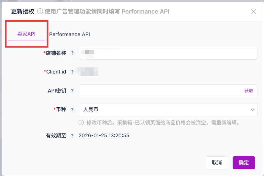Switch to the 卖家API tab
The height and width of the screenshot is (176, 264).
(x=26, y=34)
